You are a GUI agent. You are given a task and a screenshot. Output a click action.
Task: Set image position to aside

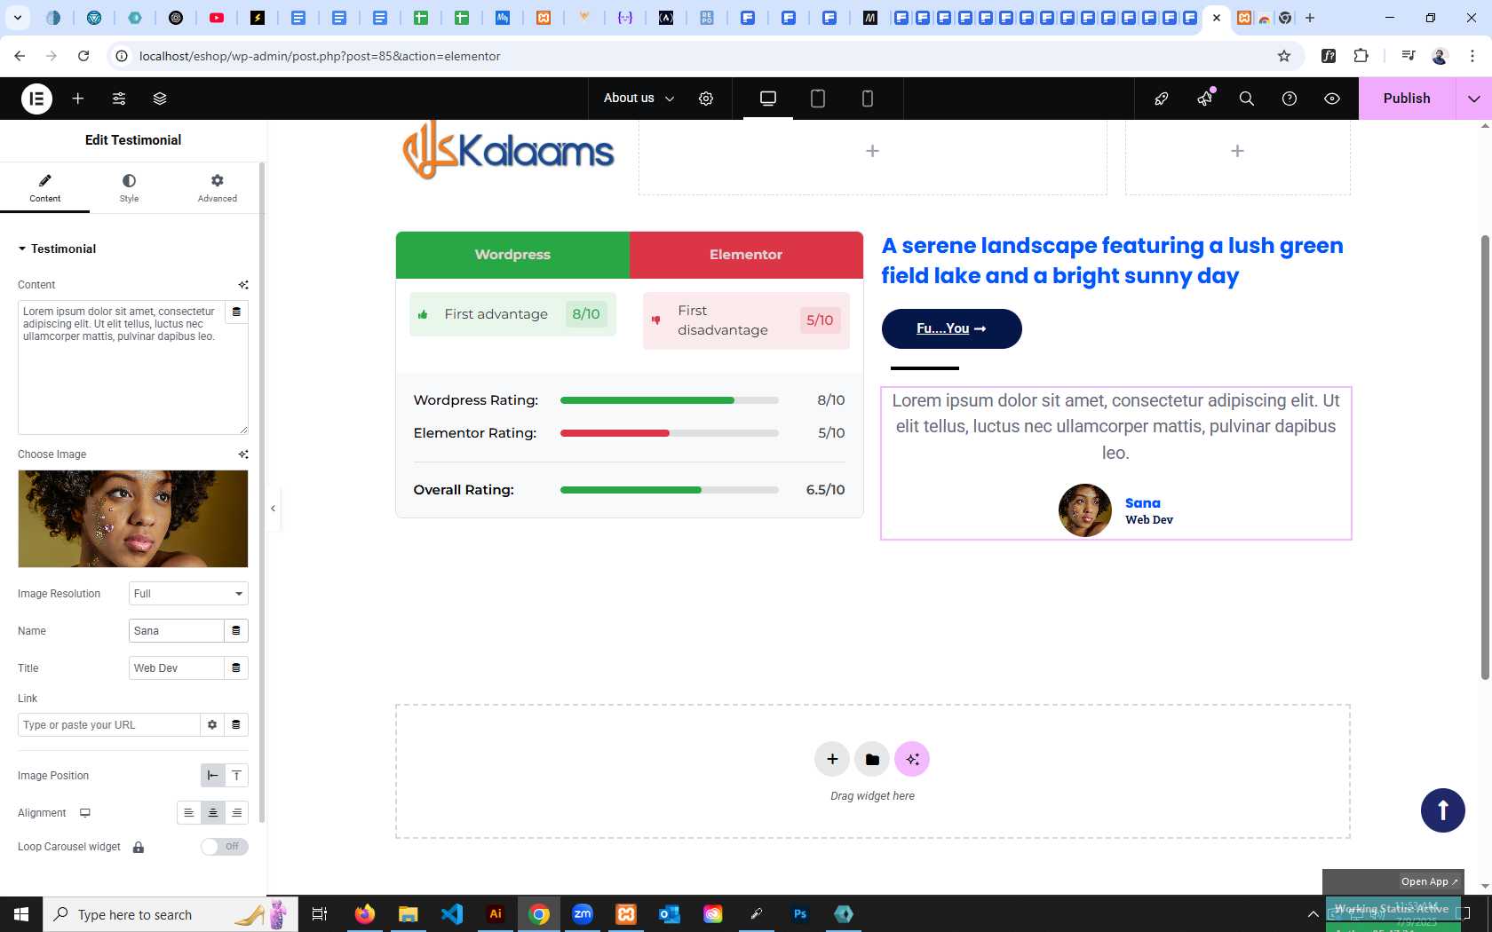click(212, 776)
